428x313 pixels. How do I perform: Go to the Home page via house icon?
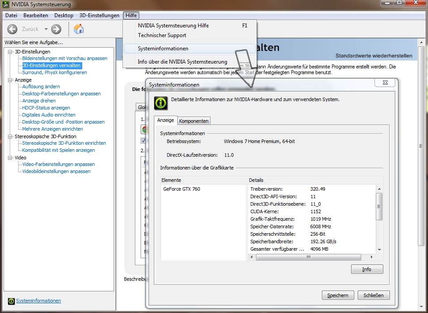point(79,29)
